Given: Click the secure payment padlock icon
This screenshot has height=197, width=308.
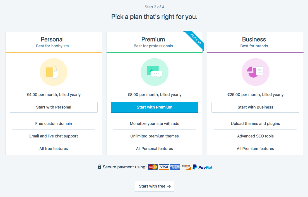Looking at the screenshot, I should tap(100, 167).
